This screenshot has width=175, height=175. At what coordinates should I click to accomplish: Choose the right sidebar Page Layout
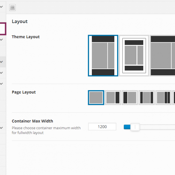point(113,97)
